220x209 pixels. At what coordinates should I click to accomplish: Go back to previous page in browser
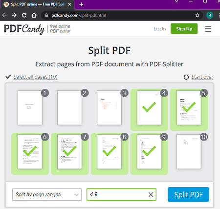(x=4, y=15)
